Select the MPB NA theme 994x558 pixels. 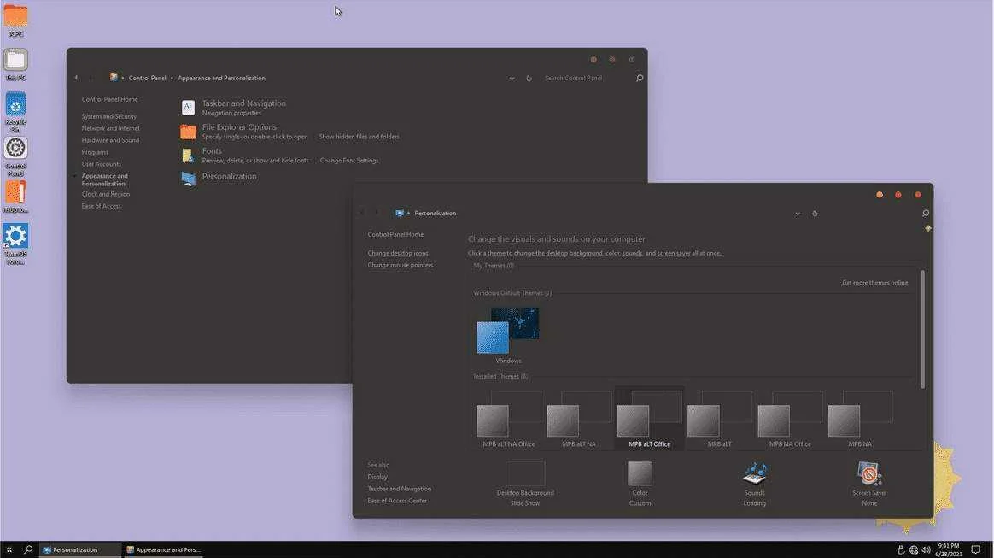coord(860,419)
